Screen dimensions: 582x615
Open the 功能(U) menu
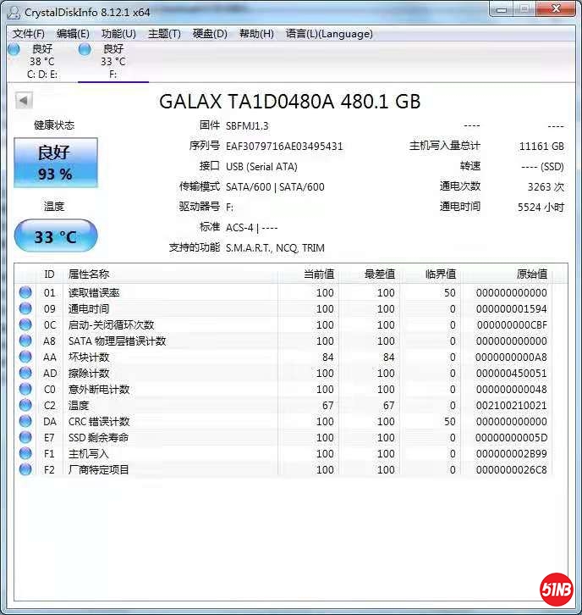pos(118,34)
